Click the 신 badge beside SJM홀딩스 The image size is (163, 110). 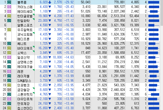tap(9, 80)
